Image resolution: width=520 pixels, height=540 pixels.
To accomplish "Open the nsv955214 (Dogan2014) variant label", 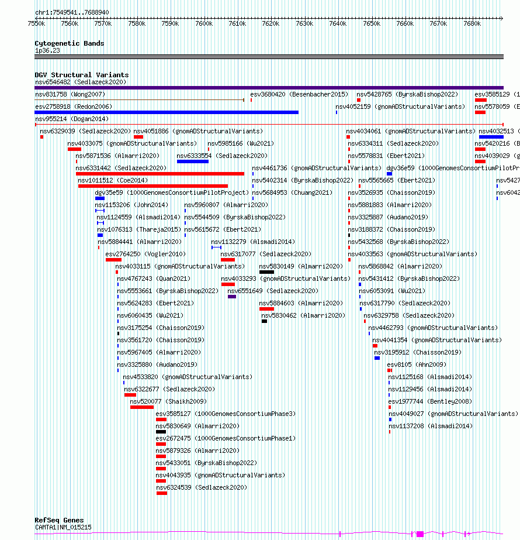I will pos(72,119).
